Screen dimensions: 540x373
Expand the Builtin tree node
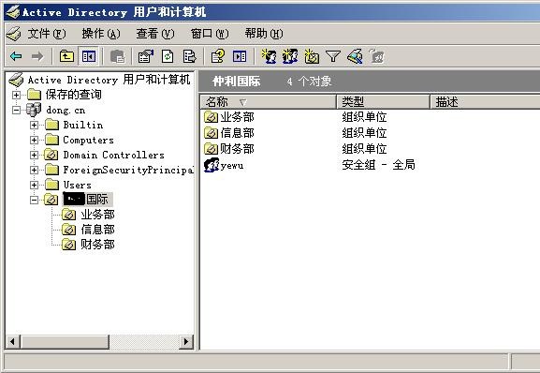click(34, 125)
